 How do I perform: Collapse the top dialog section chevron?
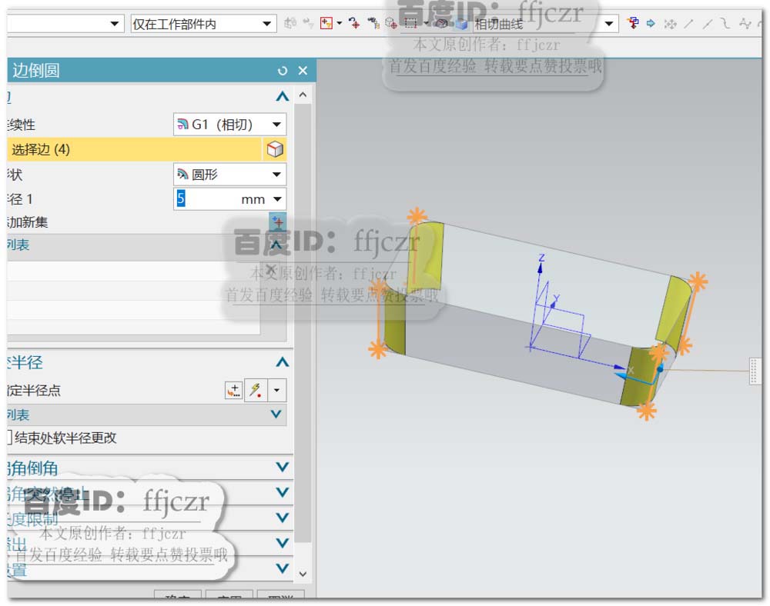click(x=283, y=96)
